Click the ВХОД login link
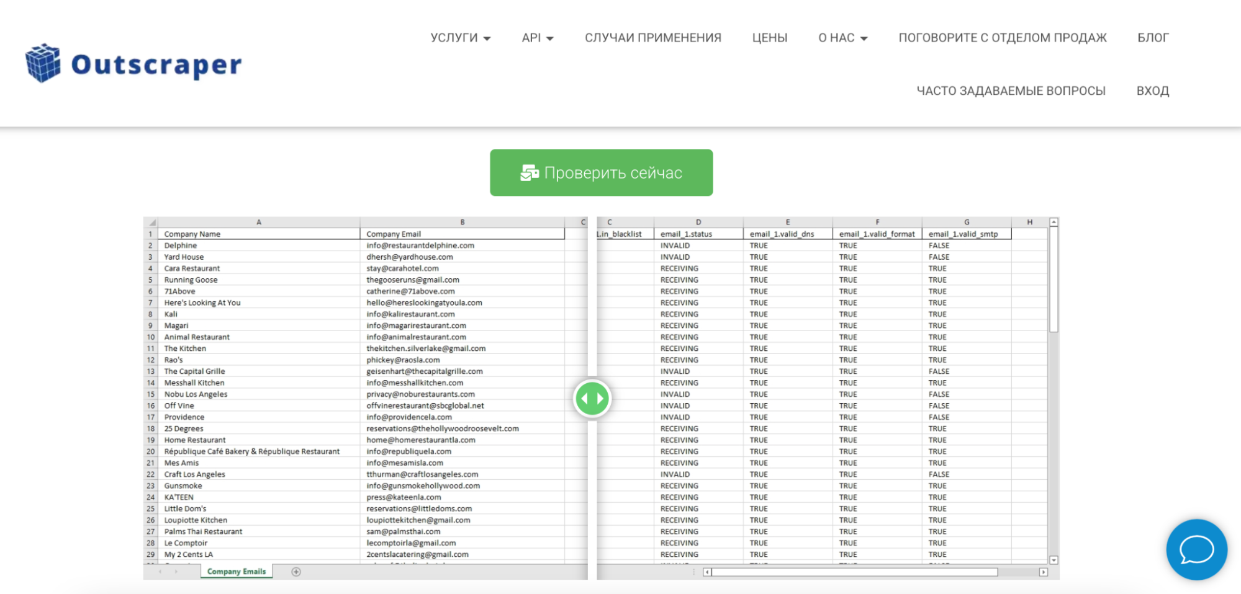This screenshot has width=1241, height=594. [x=1153, y=91]
